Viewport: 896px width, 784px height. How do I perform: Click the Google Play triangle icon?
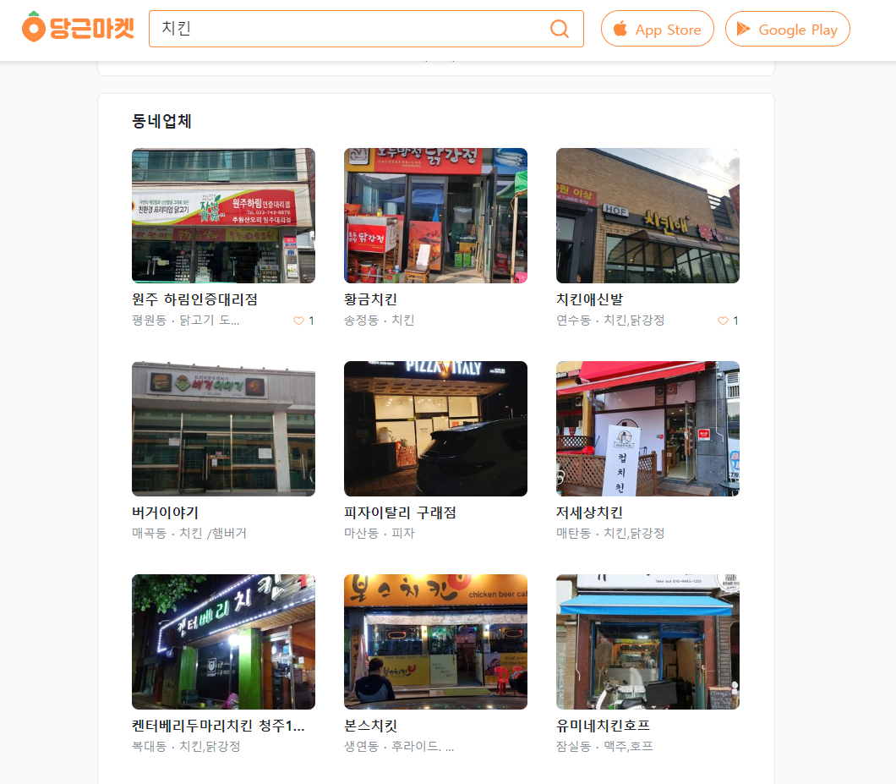click(x=744, y=28)
